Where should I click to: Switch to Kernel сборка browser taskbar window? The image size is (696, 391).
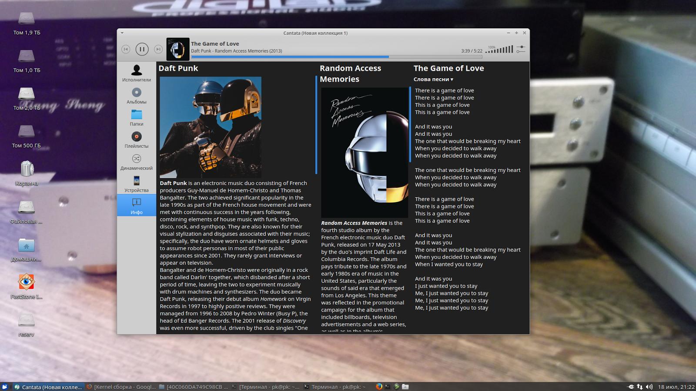point(121,387)
